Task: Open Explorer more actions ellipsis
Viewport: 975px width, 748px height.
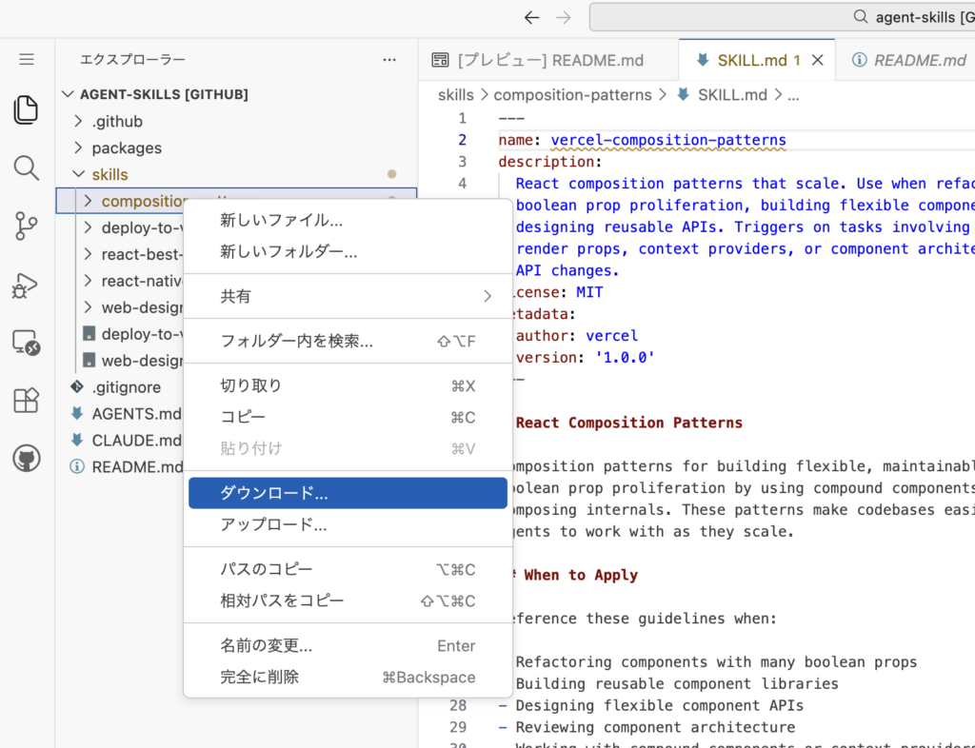Action: (x=388, y=59)
